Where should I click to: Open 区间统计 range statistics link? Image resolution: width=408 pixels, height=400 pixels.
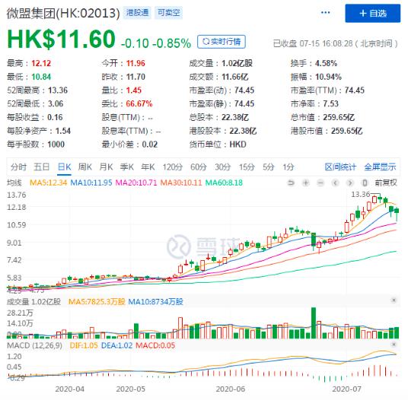[340, 167]
